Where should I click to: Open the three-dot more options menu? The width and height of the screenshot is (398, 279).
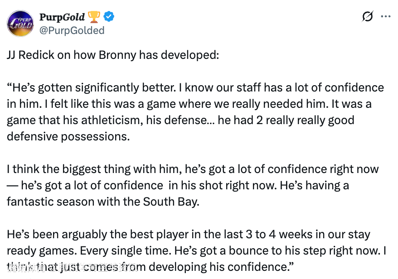click(x=386, y=17)
